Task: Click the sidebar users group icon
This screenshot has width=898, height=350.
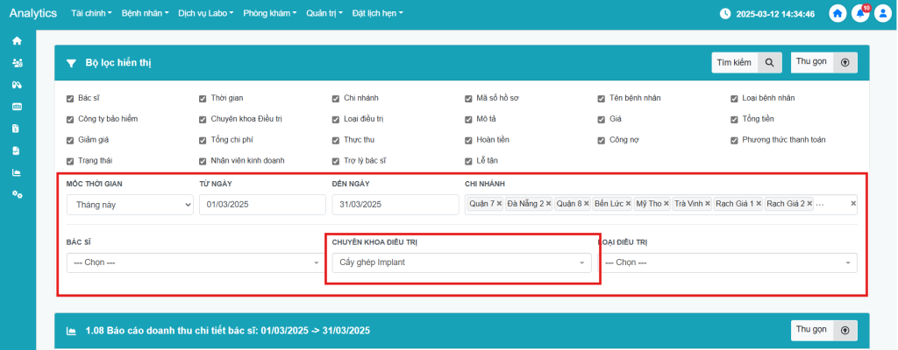Action: (x=17, y=63)
